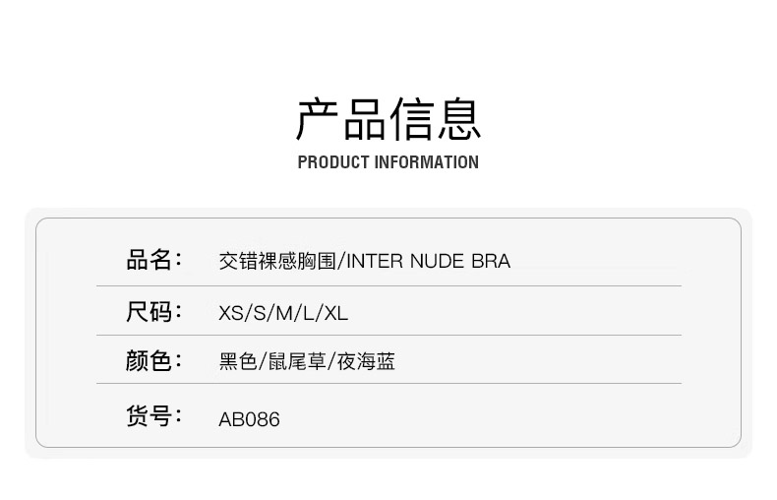
Task: Click the item number AB086
Action: tap(249, 419)
